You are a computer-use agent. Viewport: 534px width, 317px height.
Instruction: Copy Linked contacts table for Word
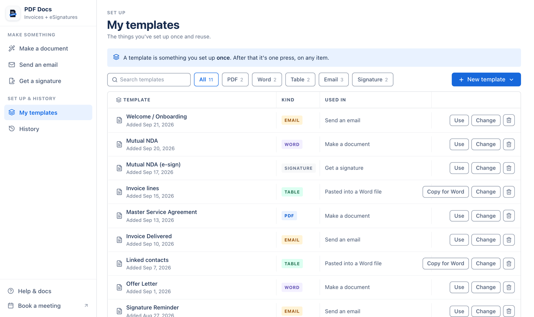(x=445, y=263)
